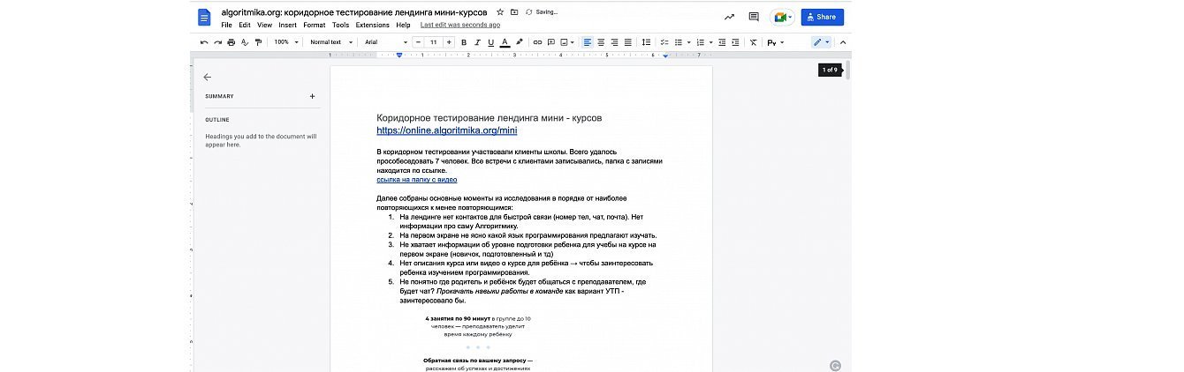Viewport: 1184px width, 372px height.
Task: Redo the last action
Action: (217, 42)
